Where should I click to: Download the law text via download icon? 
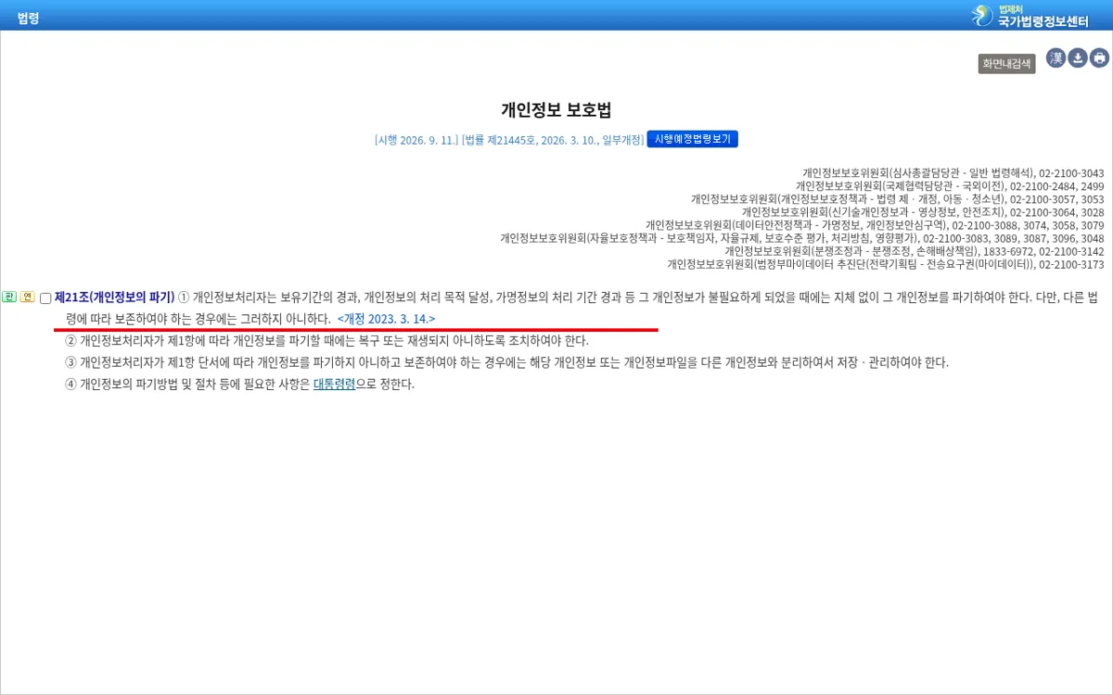[x=1078, y=58]
